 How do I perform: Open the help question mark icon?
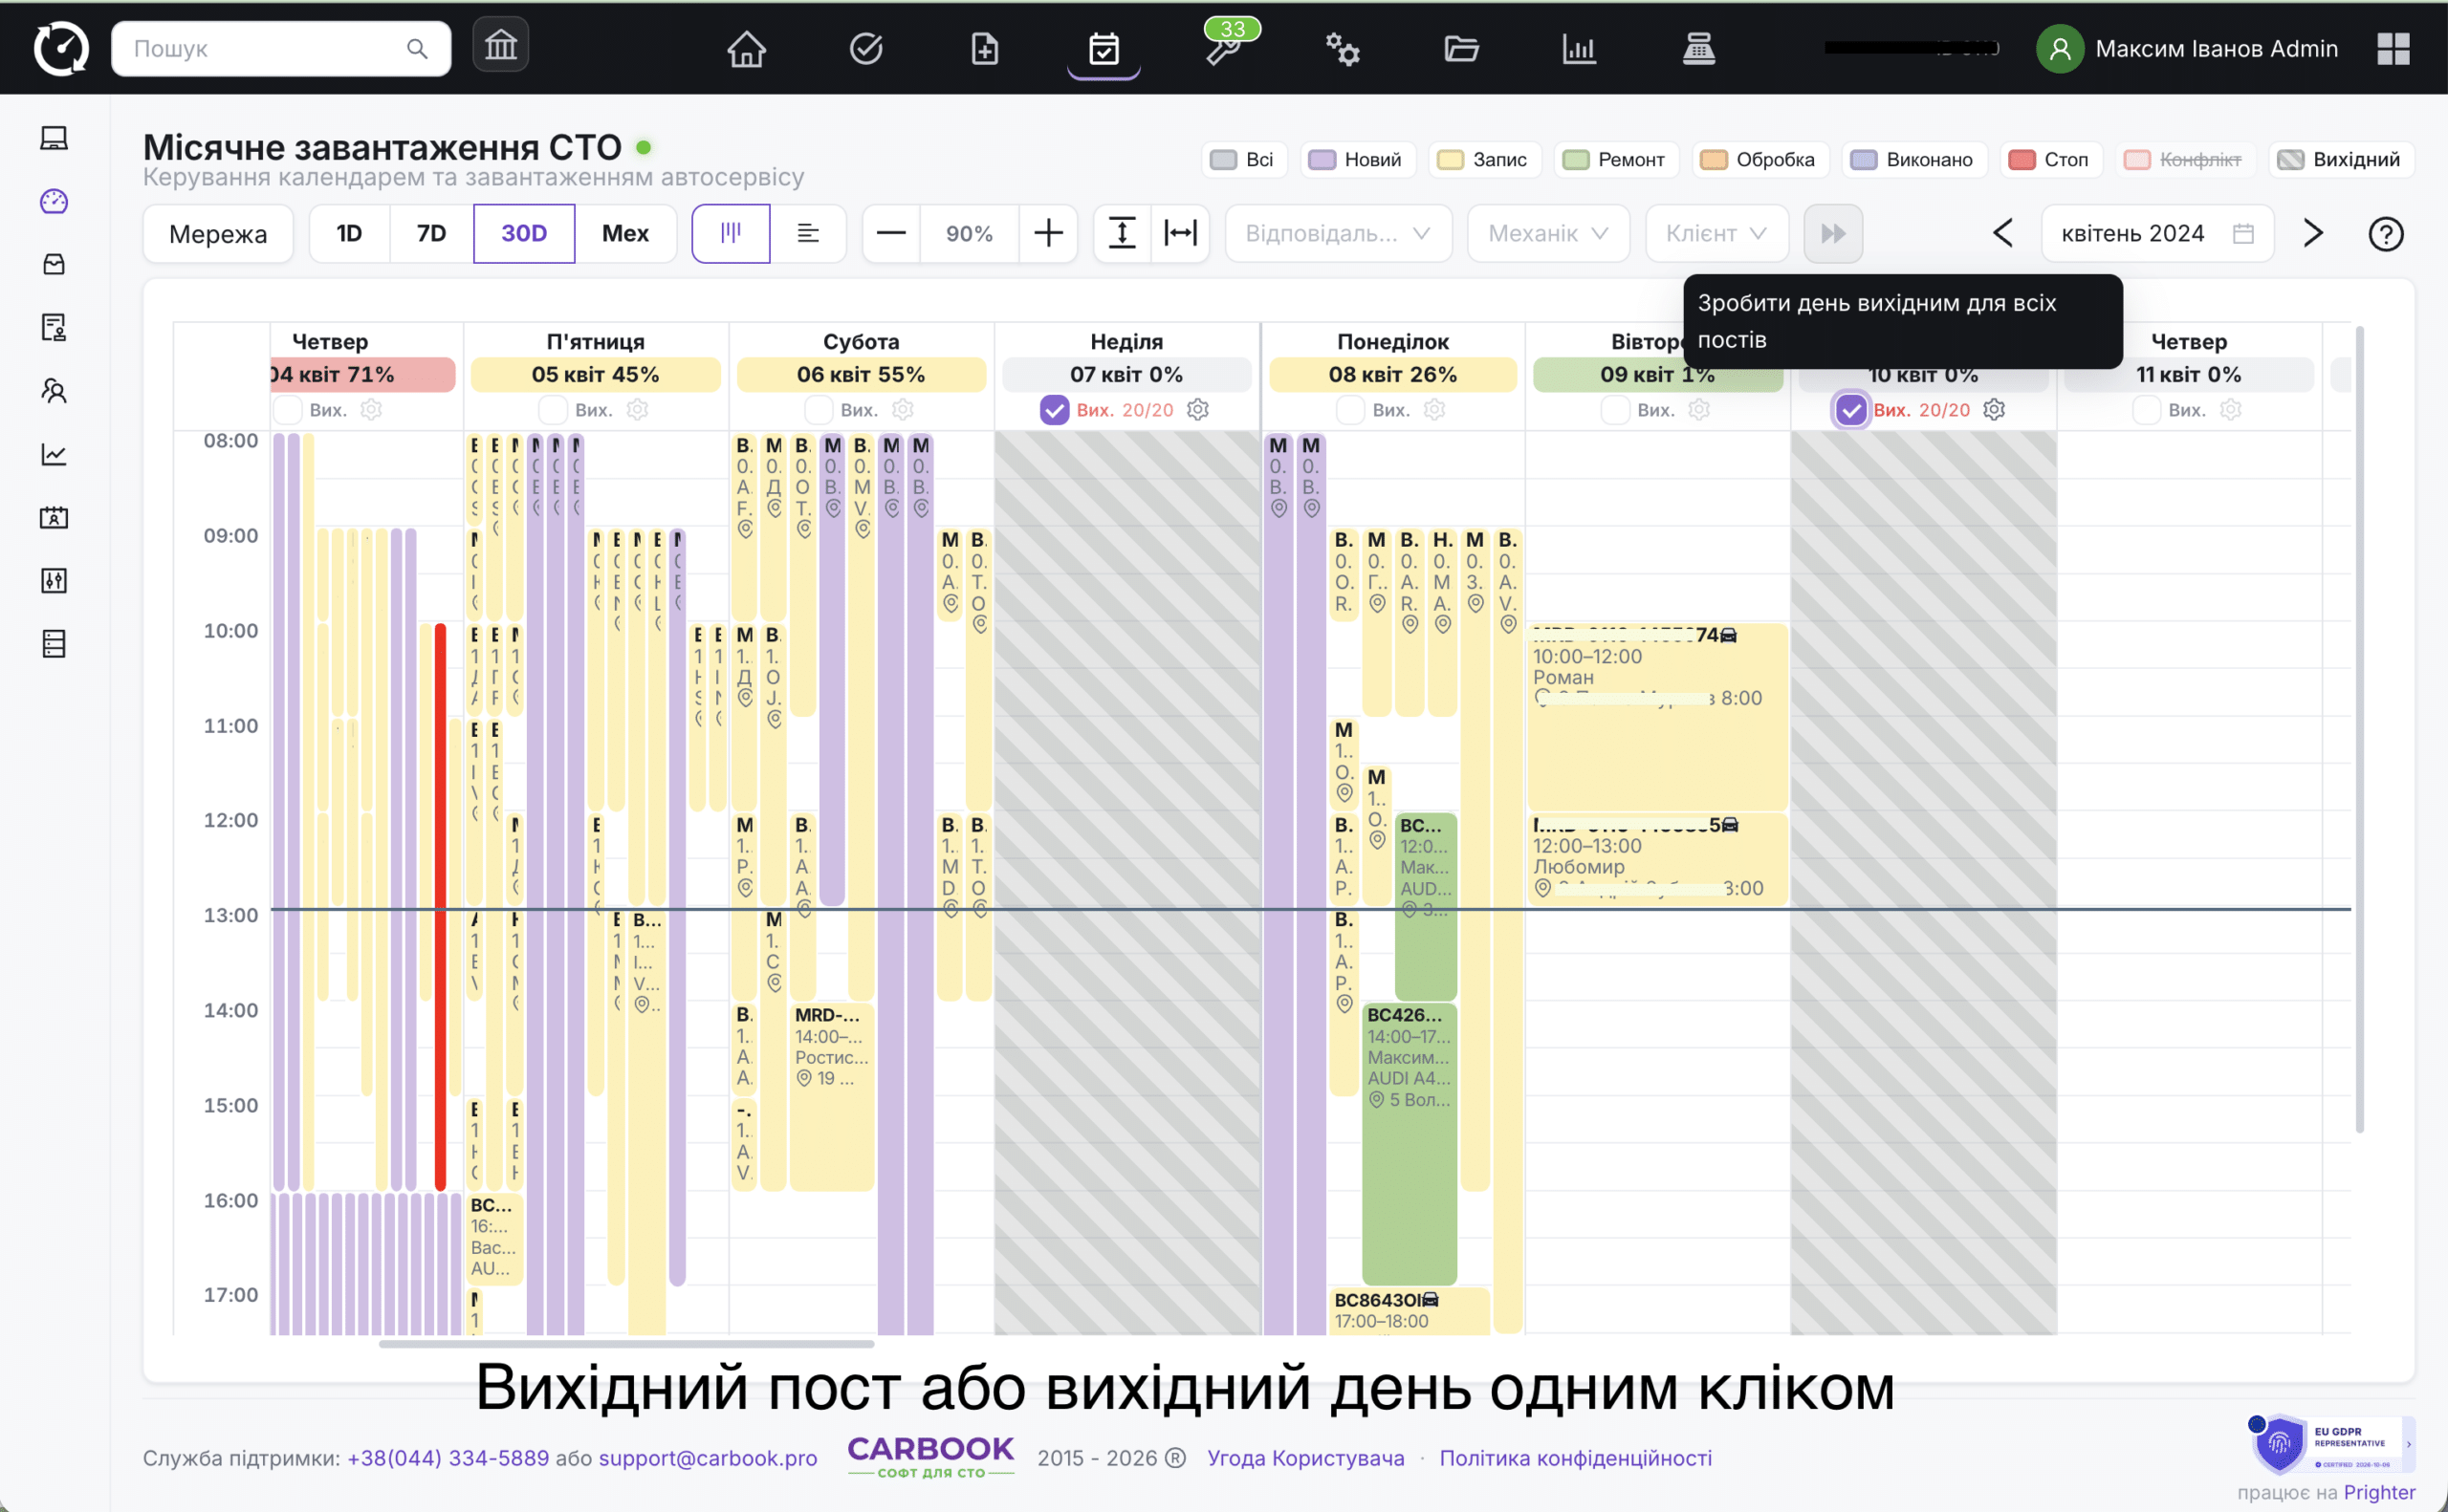pos(2385,234)
